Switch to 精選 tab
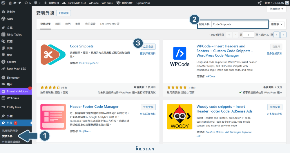This screenshot has width=290, height=153. tap(58, 24)
